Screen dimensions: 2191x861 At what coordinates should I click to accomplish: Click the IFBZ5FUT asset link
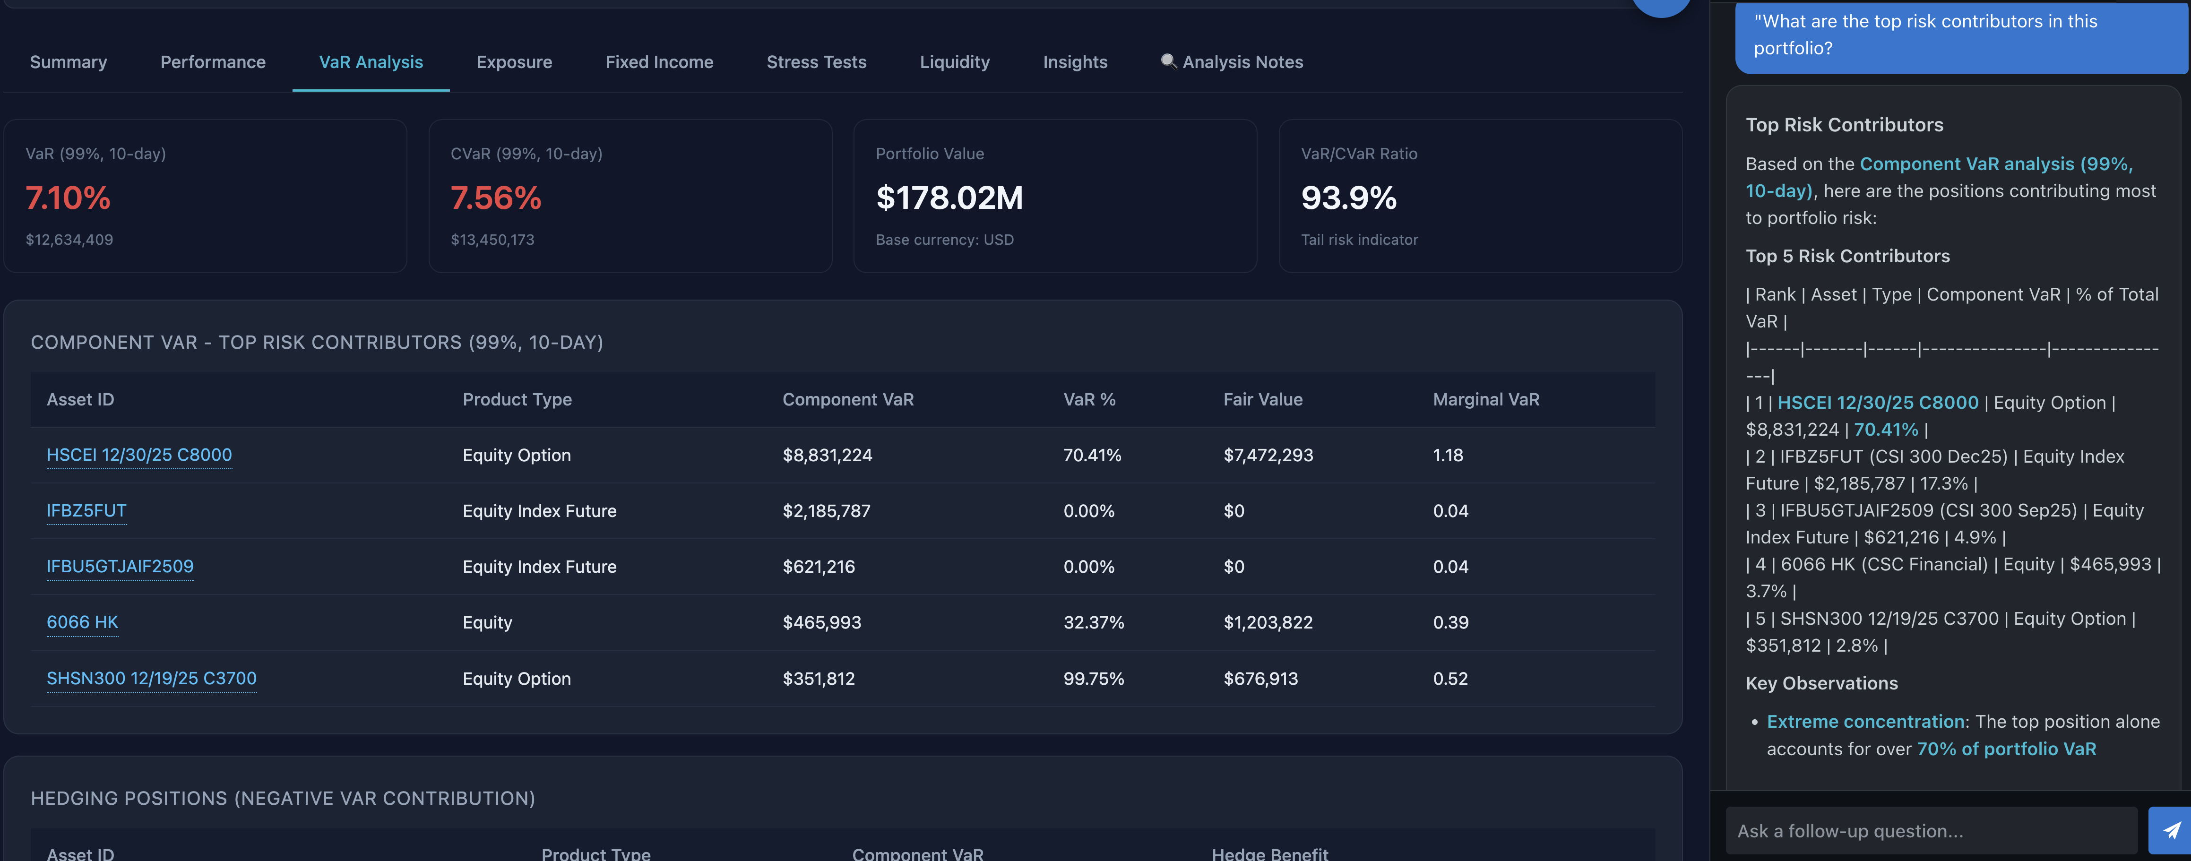[86, 510]
